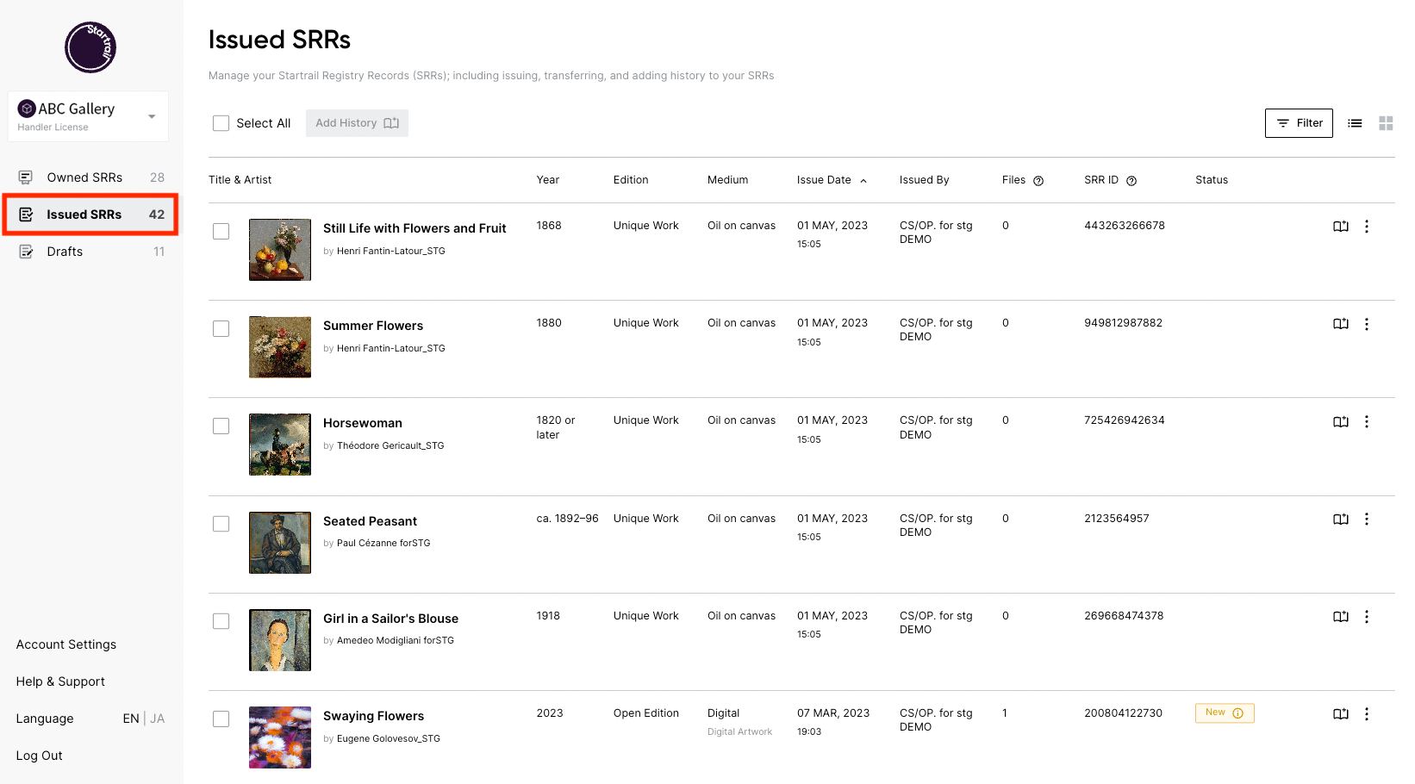Switch to list view
This screenshot has width=1415, height=784.
(x=1355, y=123)
